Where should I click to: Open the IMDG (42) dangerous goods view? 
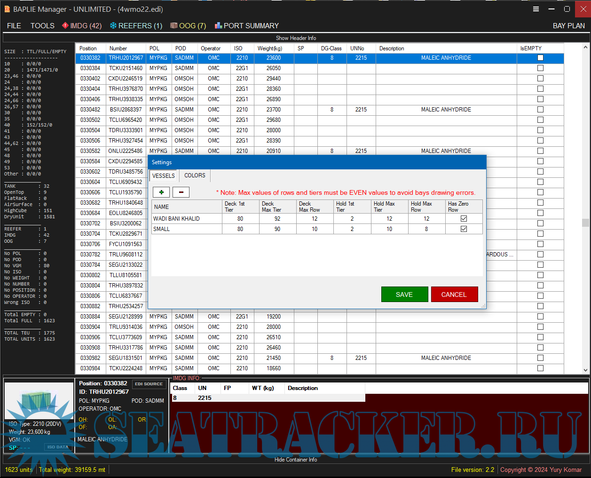point(82,26)
